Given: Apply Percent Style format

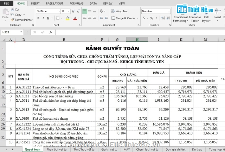Looking at the screenshot, I should point(152,18).
